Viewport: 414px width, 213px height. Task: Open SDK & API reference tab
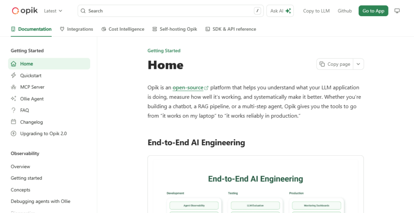231,29
